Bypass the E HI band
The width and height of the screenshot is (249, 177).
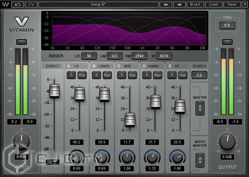pos(183,75)
